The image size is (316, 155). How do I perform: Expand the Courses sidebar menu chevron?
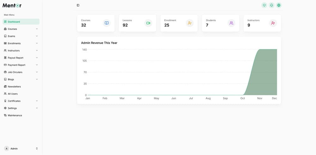pos(37,29)
